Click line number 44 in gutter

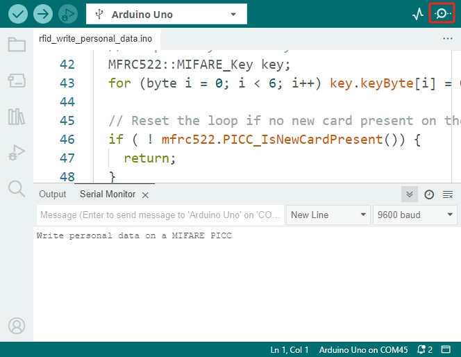(x=67, y=101)
